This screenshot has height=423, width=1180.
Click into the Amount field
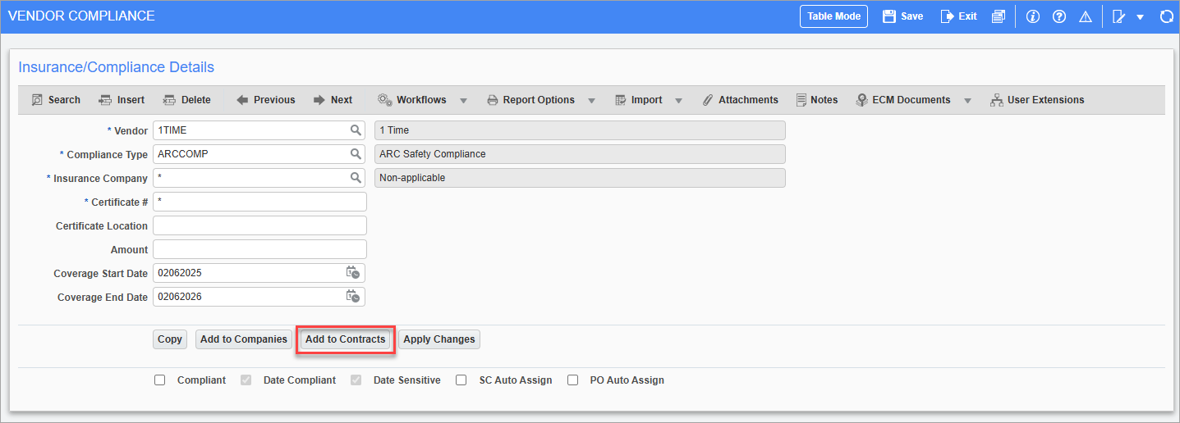pyautogui.click(x=259, y=249)
